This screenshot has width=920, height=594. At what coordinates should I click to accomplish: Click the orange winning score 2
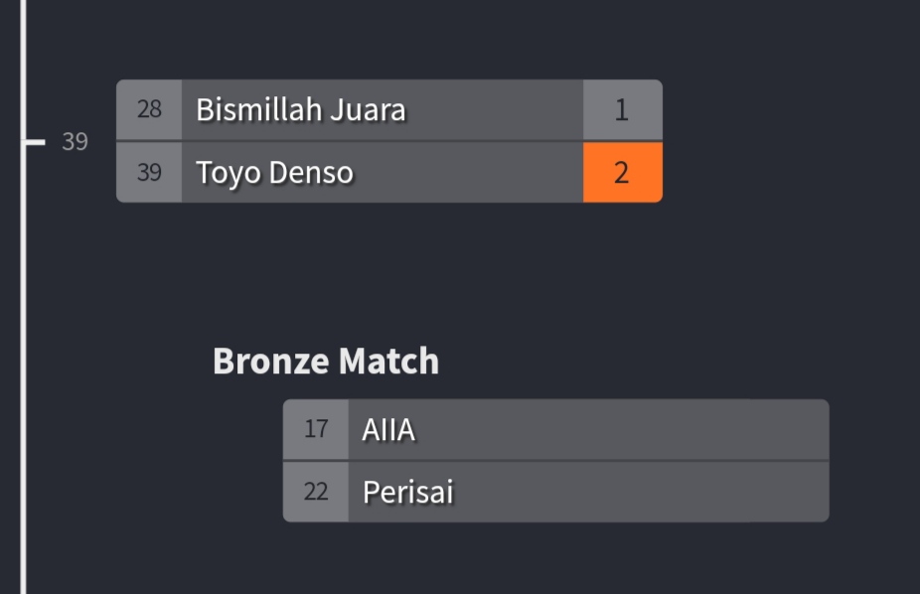[622, 173]
